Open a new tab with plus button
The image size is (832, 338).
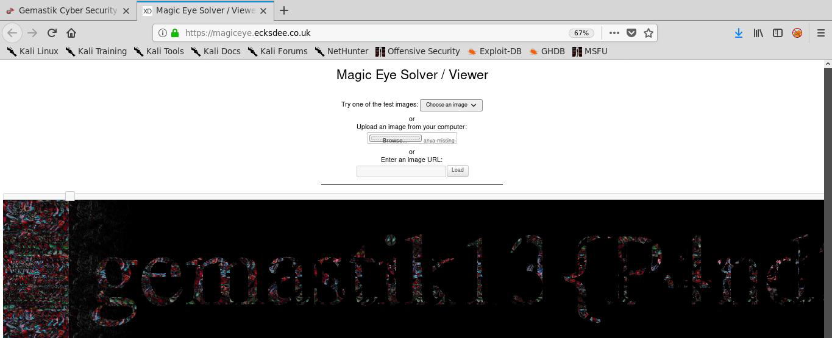[x=283, y=10]
